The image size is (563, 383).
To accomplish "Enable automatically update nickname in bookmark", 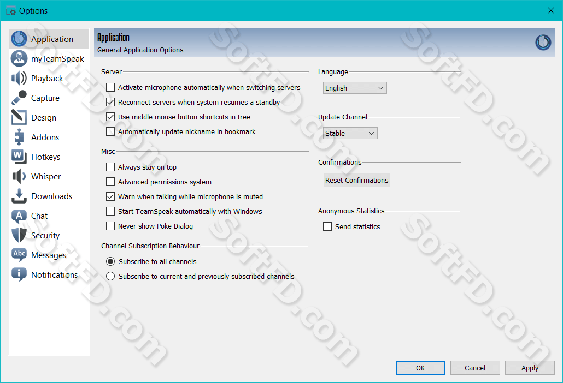I will [110, 131].
